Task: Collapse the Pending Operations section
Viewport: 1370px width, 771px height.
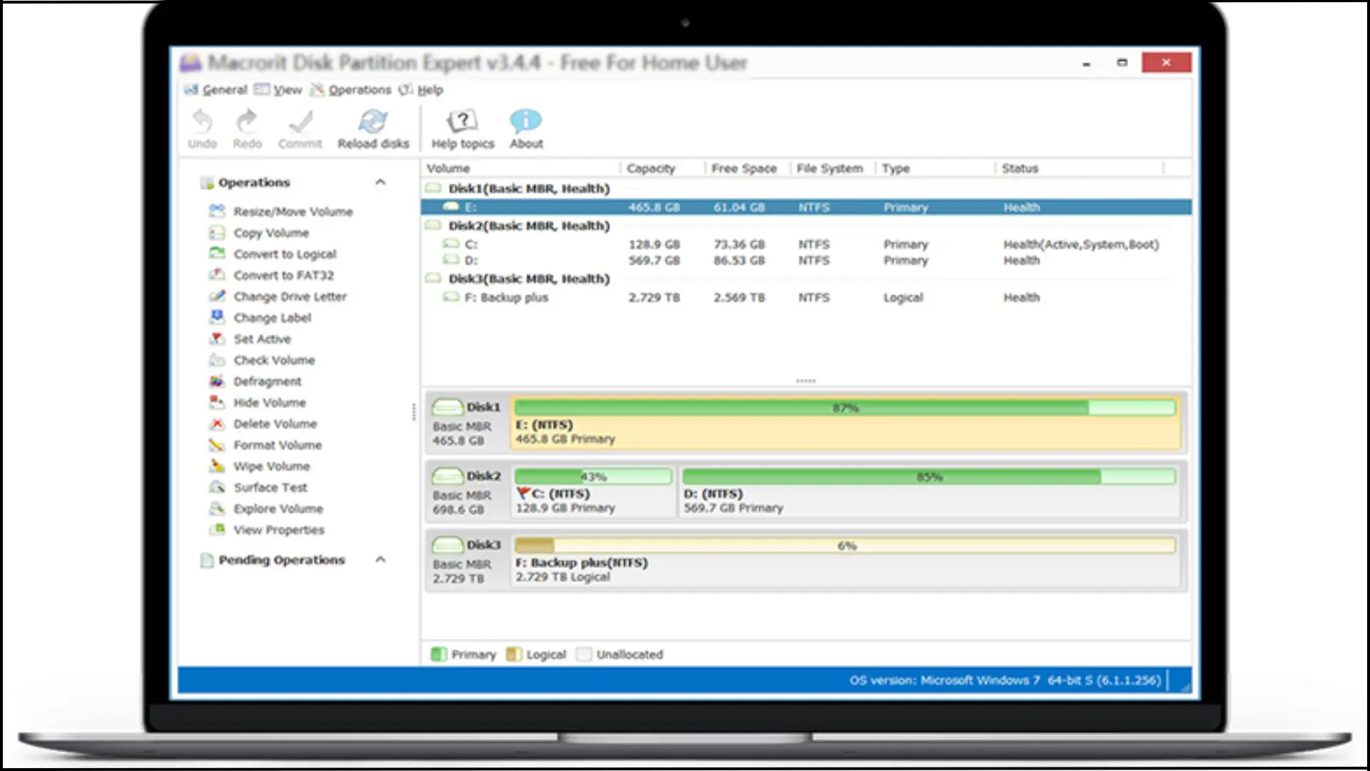Action: pos(380,560)
